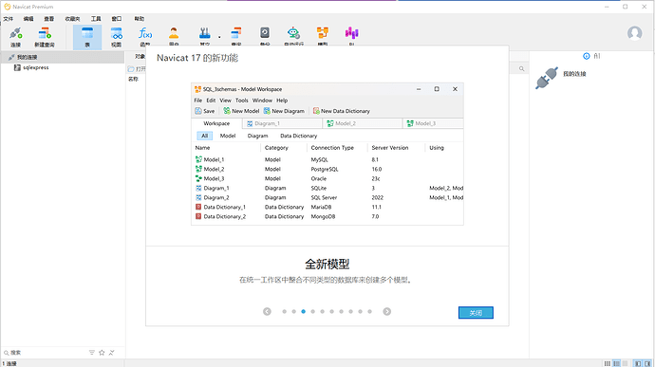Click the 关闭 button in the dialog
The image size is (655, 367).
[x=476, y=313]
